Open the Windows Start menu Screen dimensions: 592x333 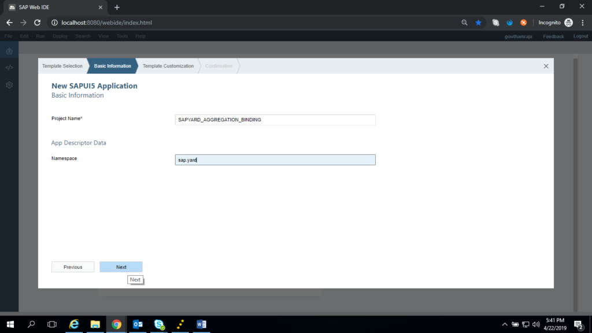point(10,324)
